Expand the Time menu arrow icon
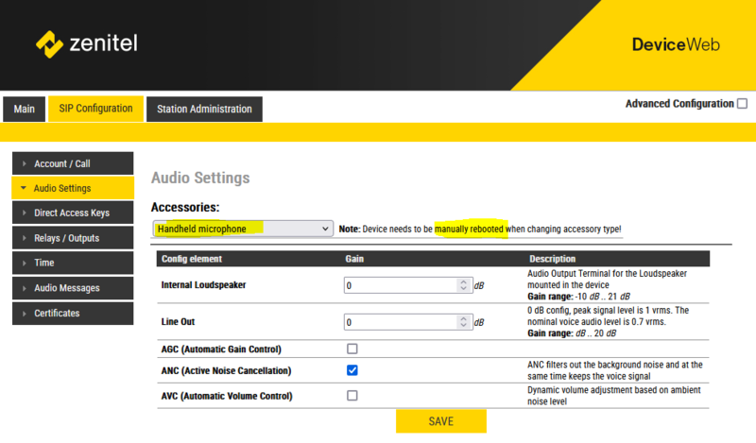 click(25, 263)
